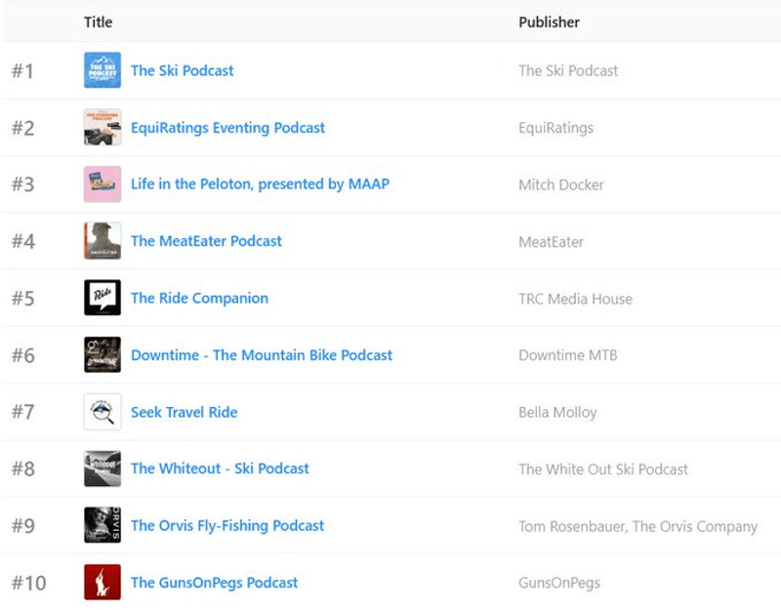Open The Ride Companion title link
The height and width of the screenshot is (610, 781).
coord(199,299)
